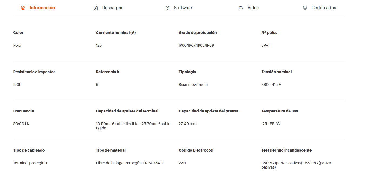This screenshot has width=367, height=178.
Task: Click the Libre de halógenos material text
Action: (130, 163)
